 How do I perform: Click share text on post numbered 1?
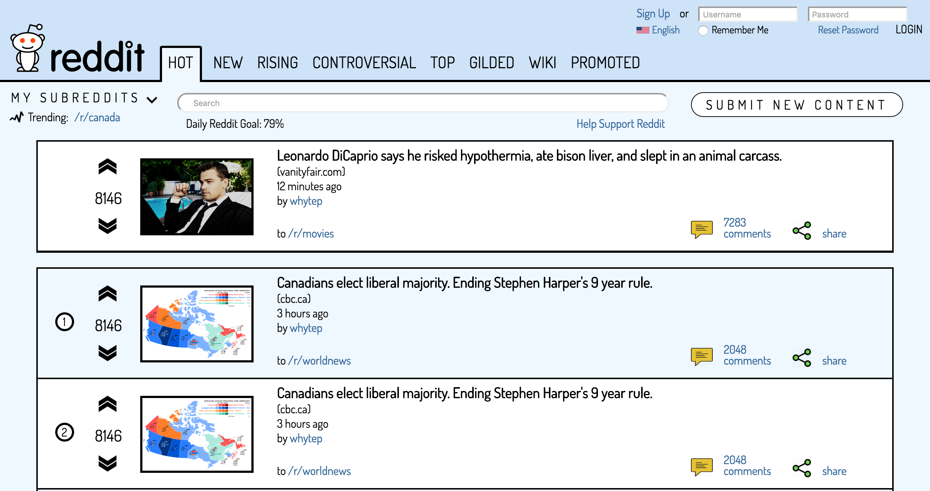pyautogui.click(x=834, y=361)
